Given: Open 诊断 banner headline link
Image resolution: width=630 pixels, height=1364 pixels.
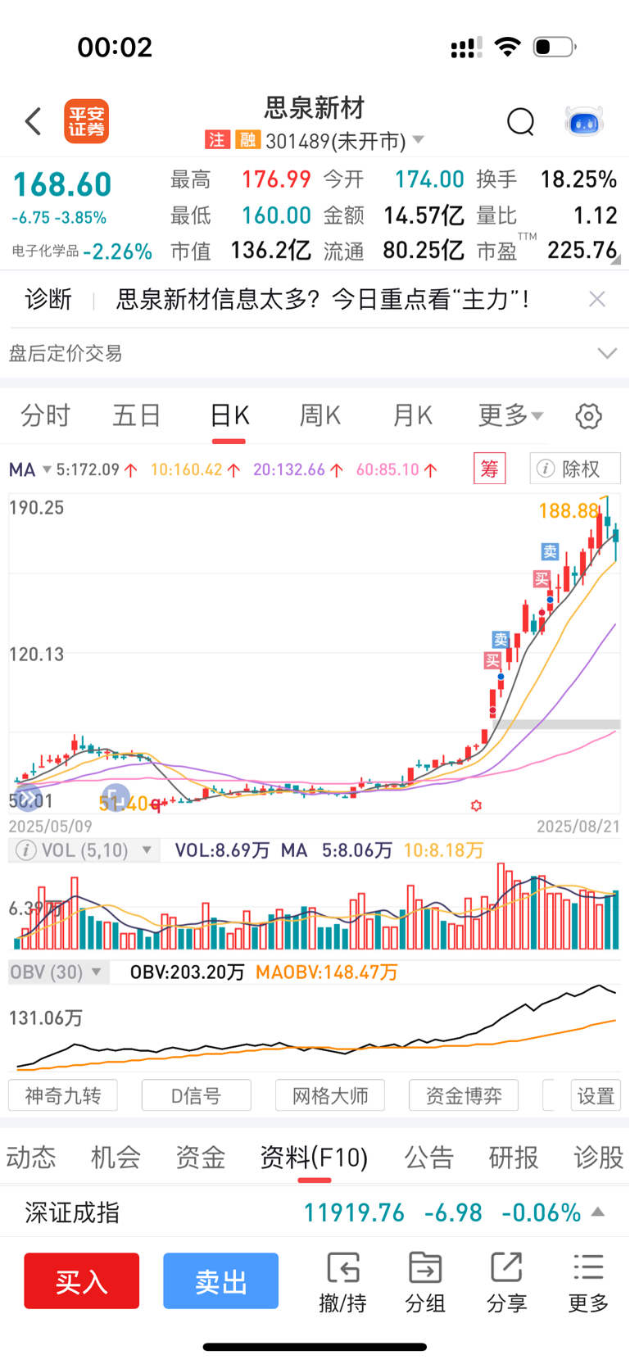Looking at the screenshot, I should [323, 299].
